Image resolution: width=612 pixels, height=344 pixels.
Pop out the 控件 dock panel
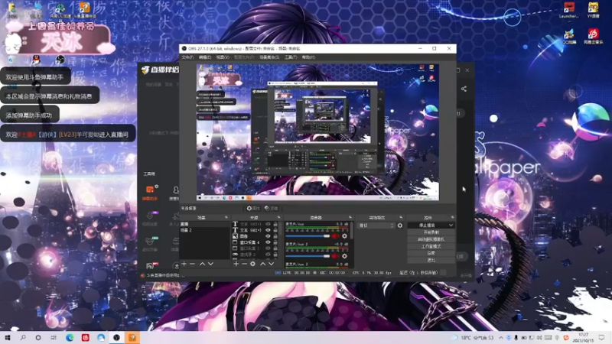tap(452, 217)
